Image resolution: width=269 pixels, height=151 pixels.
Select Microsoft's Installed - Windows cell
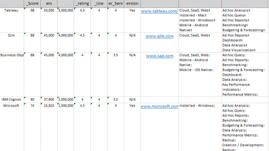(200, 127)
